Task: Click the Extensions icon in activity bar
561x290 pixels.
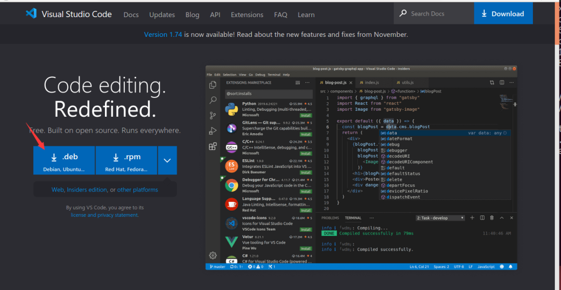Action: [212, 146]
